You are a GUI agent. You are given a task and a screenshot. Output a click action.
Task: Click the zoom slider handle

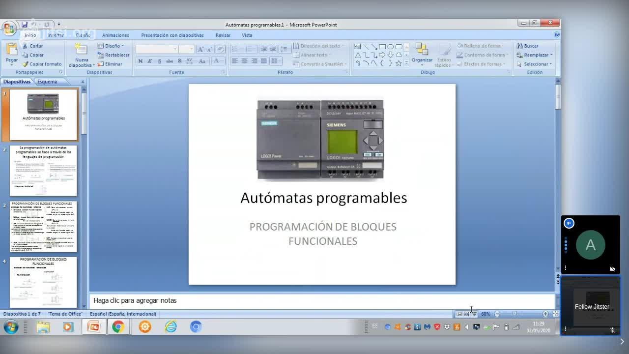point(515,314)
